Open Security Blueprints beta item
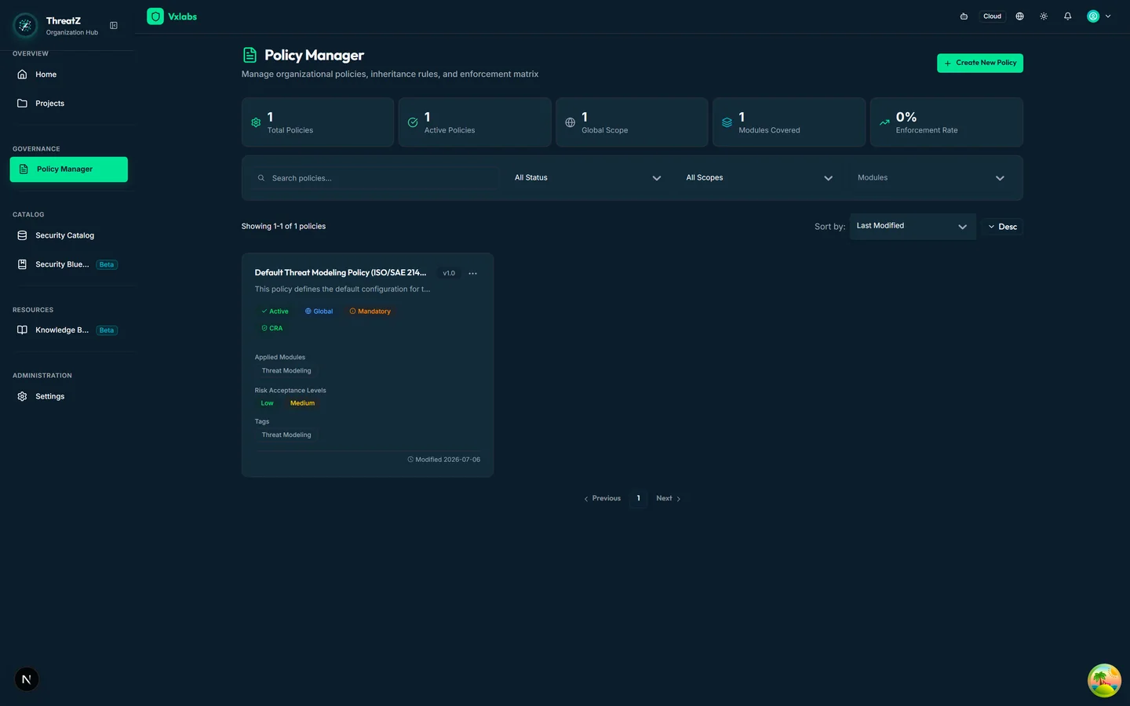 [69, 264]
